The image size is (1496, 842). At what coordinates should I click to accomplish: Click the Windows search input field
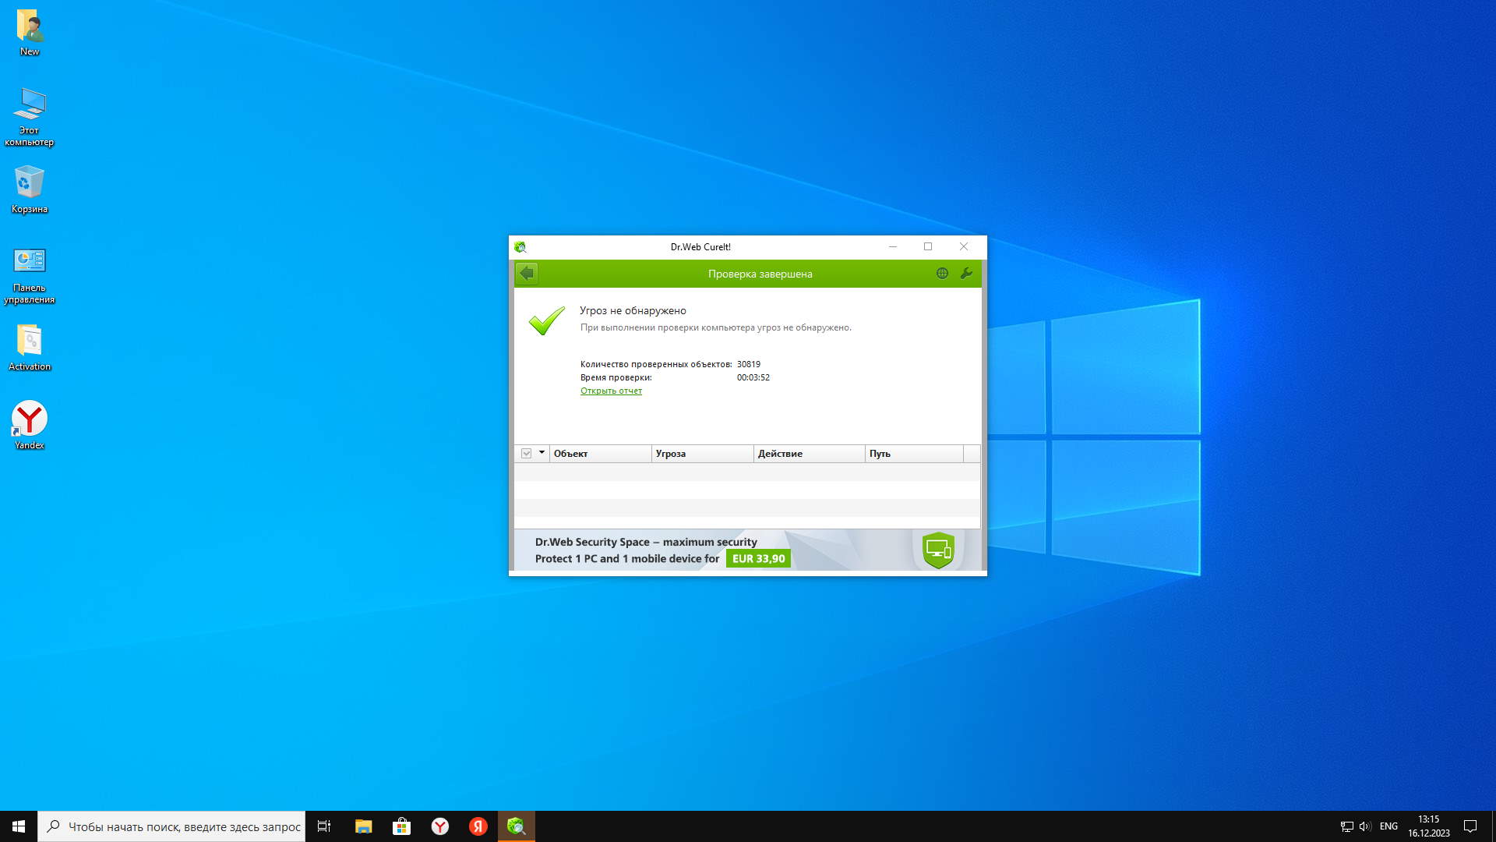point(184,826)
